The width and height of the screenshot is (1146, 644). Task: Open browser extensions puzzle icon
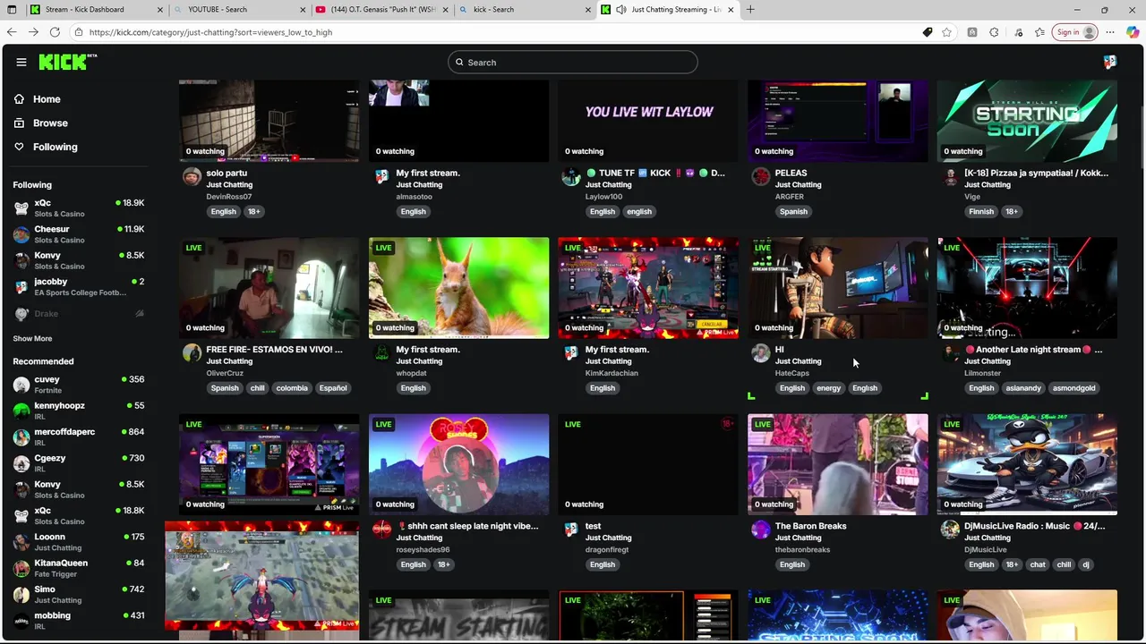pyautogui.click(x=994, y=32)
